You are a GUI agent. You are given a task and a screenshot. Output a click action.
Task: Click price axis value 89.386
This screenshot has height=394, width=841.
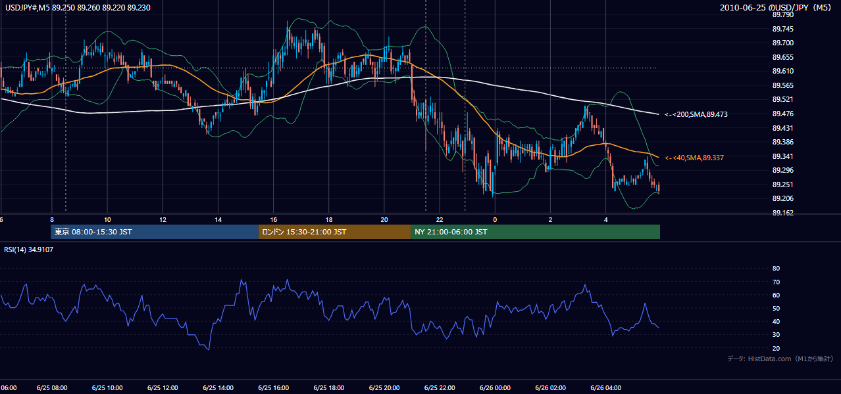click(782, 142)
